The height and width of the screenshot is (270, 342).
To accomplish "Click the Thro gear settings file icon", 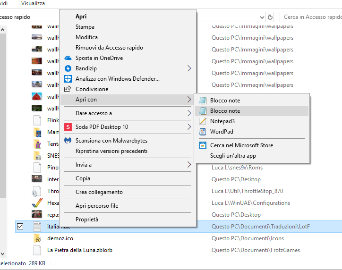I will click(37, 191).
